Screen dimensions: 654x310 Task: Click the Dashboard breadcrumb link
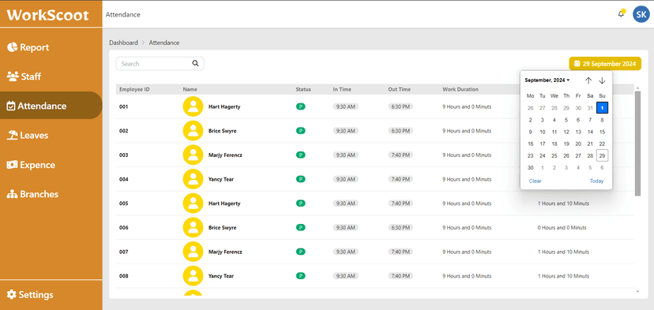point(123,43)
